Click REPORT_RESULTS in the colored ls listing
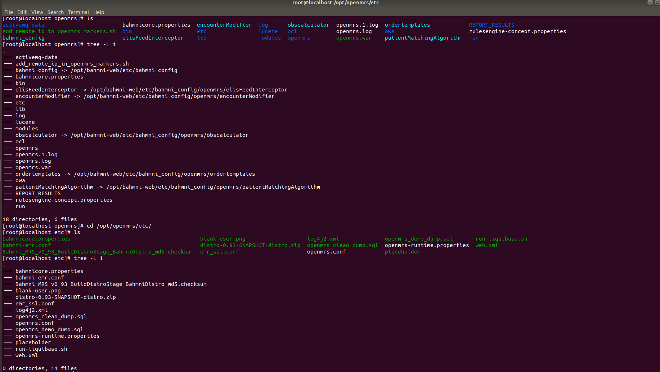Image resolution: width=660 pixels, height=372 pixels. tap(491, 25)
